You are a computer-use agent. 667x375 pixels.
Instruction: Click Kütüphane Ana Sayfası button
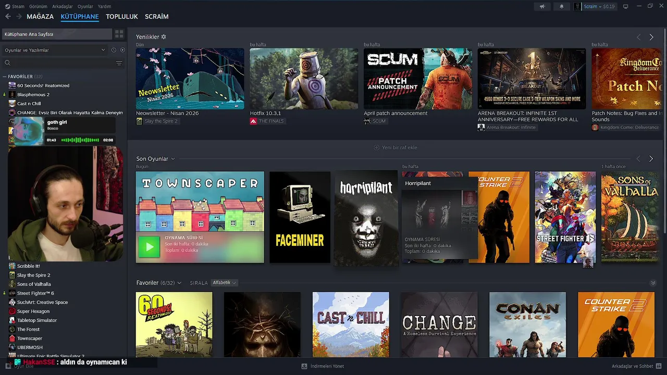(x=56, y=34)
